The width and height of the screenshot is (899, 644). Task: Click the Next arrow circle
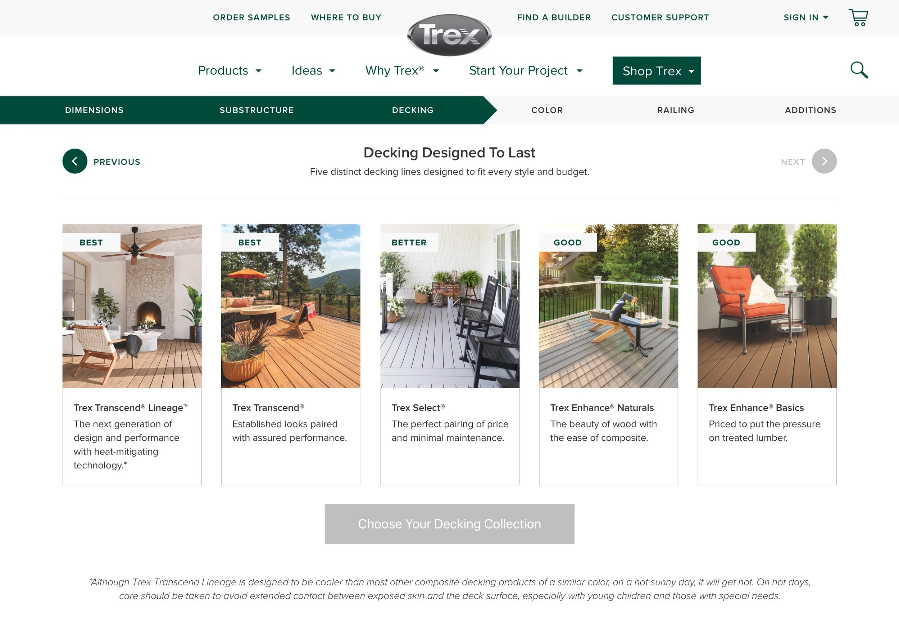(x=824, y=161)
